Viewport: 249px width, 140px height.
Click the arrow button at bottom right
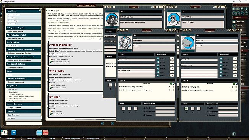(x=234, y=134)
